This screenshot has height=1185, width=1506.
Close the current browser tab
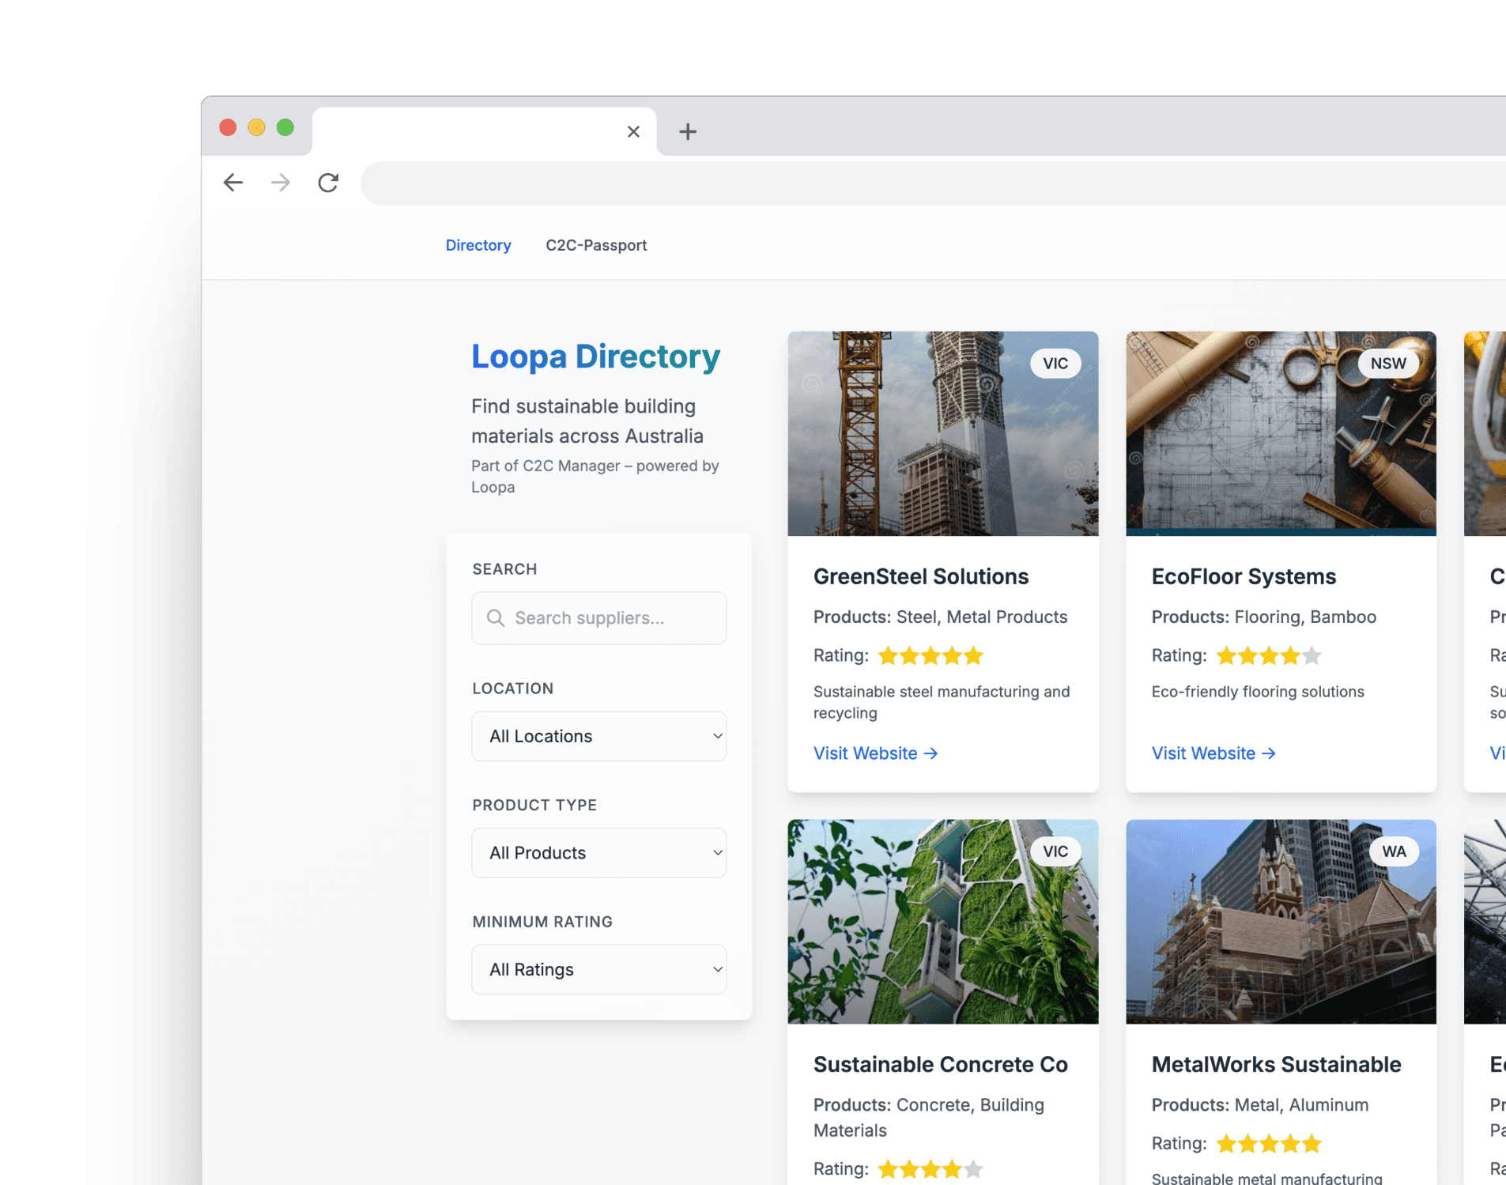pos(633,132)
